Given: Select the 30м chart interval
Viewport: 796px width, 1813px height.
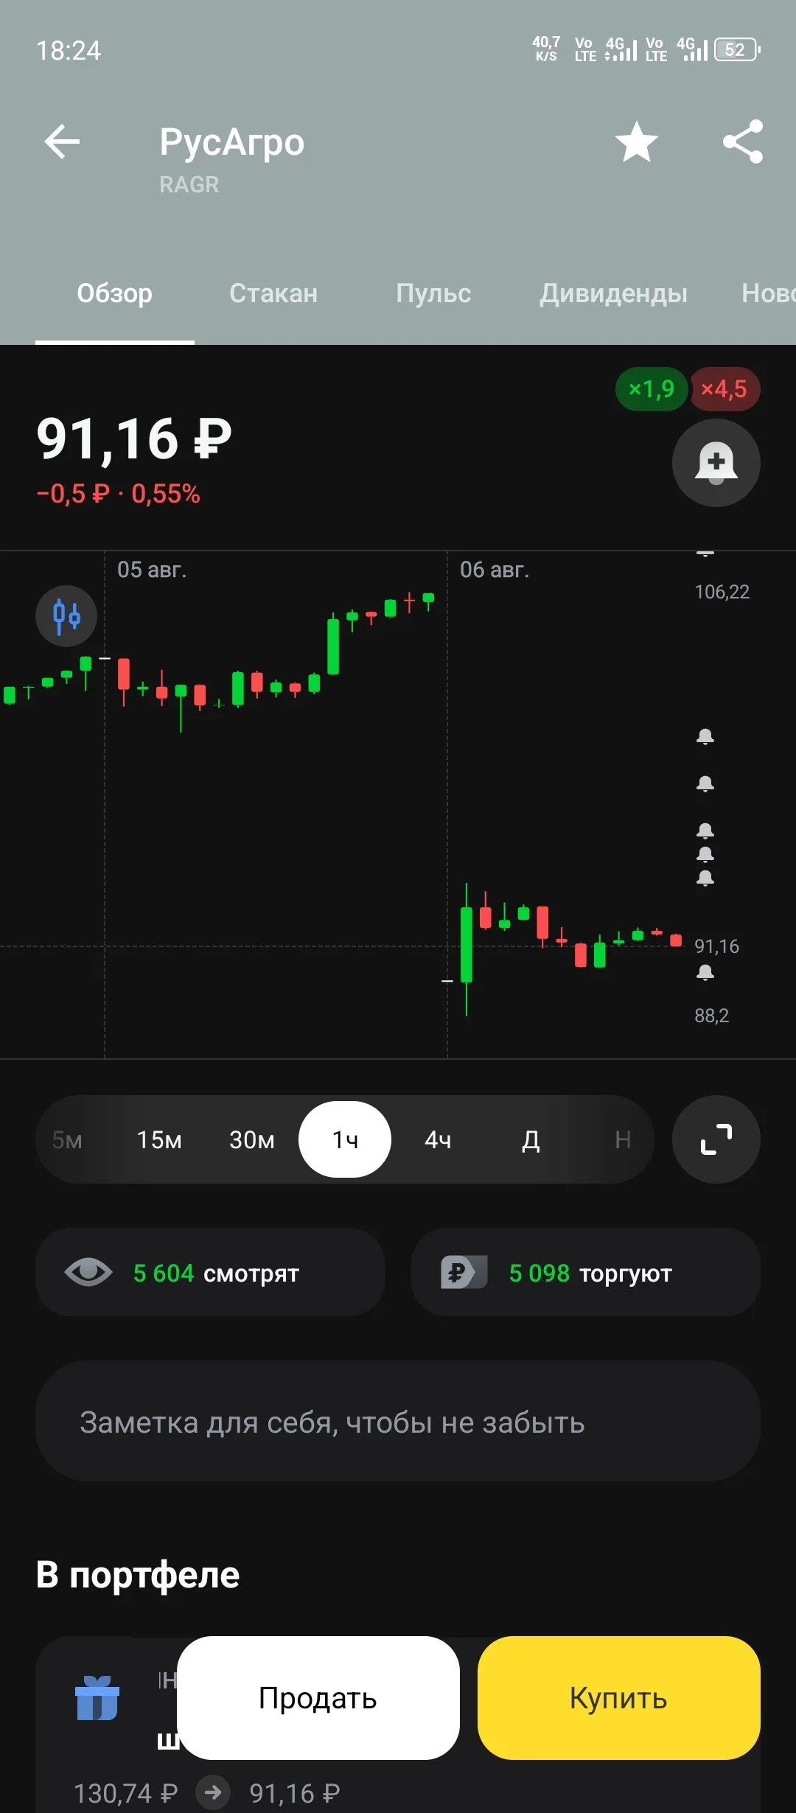Looking at the screenshot, I should click(252, 1140).
